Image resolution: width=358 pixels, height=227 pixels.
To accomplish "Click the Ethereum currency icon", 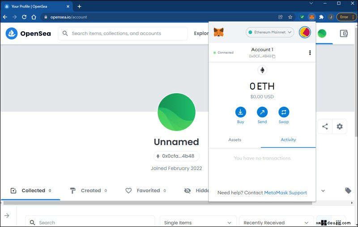I will click(262, 70).
